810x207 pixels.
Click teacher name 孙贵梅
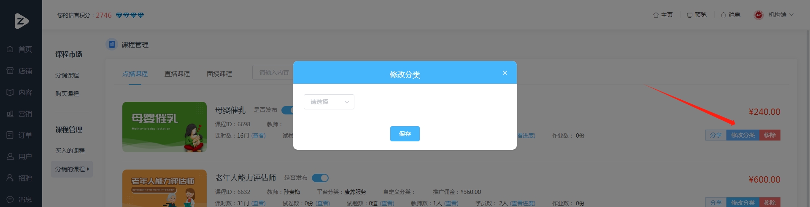(292, 192)
